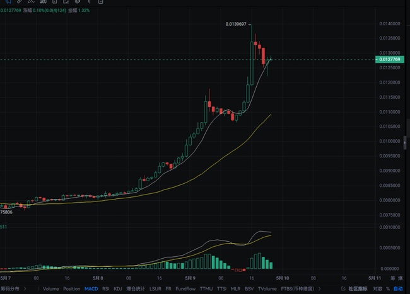Viewport: 410px width, 294px height.
Task: Expand the side panel handle on right edge
Action: [x=405, y=143]
